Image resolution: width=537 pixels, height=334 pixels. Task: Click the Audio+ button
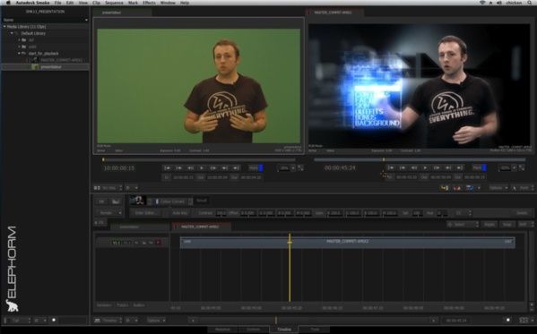pos(139,305)
